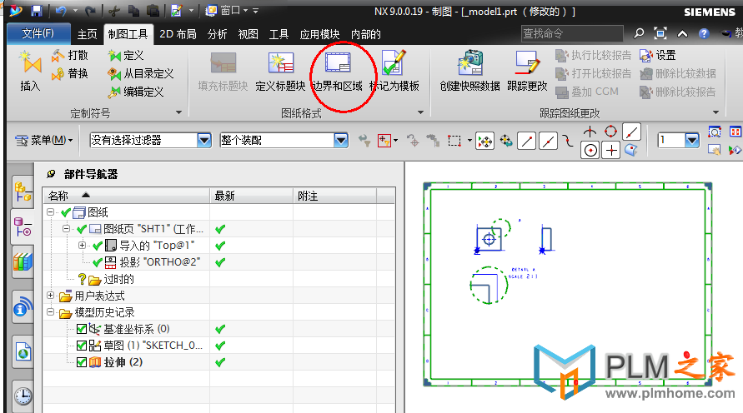
Task: Click the Copy icon in quick access bar
Action: pyautogui.click(x=134, y=10)
